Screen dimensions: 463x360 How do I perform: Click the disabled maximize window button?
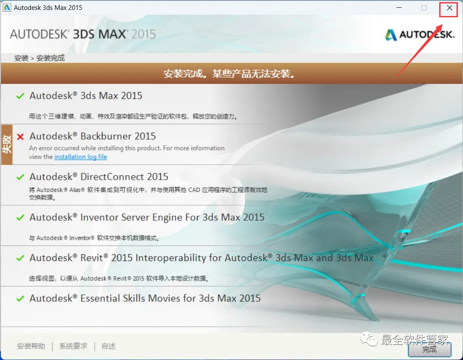pyautogui.click(x=424, y=8)
